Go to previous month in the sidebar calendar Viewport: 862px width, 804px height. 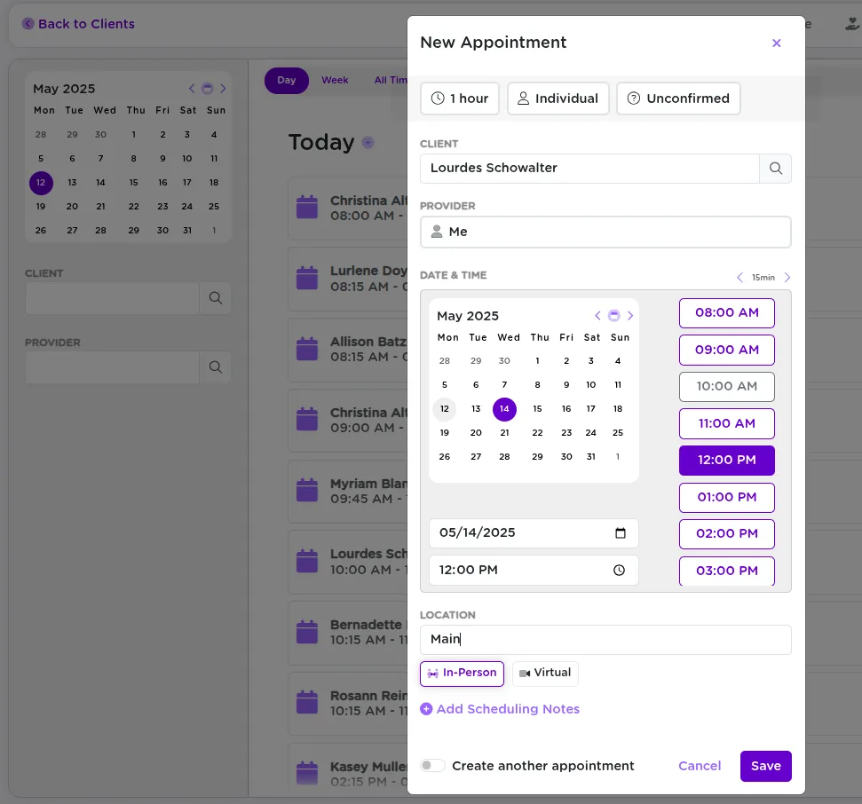click(192, 89)
